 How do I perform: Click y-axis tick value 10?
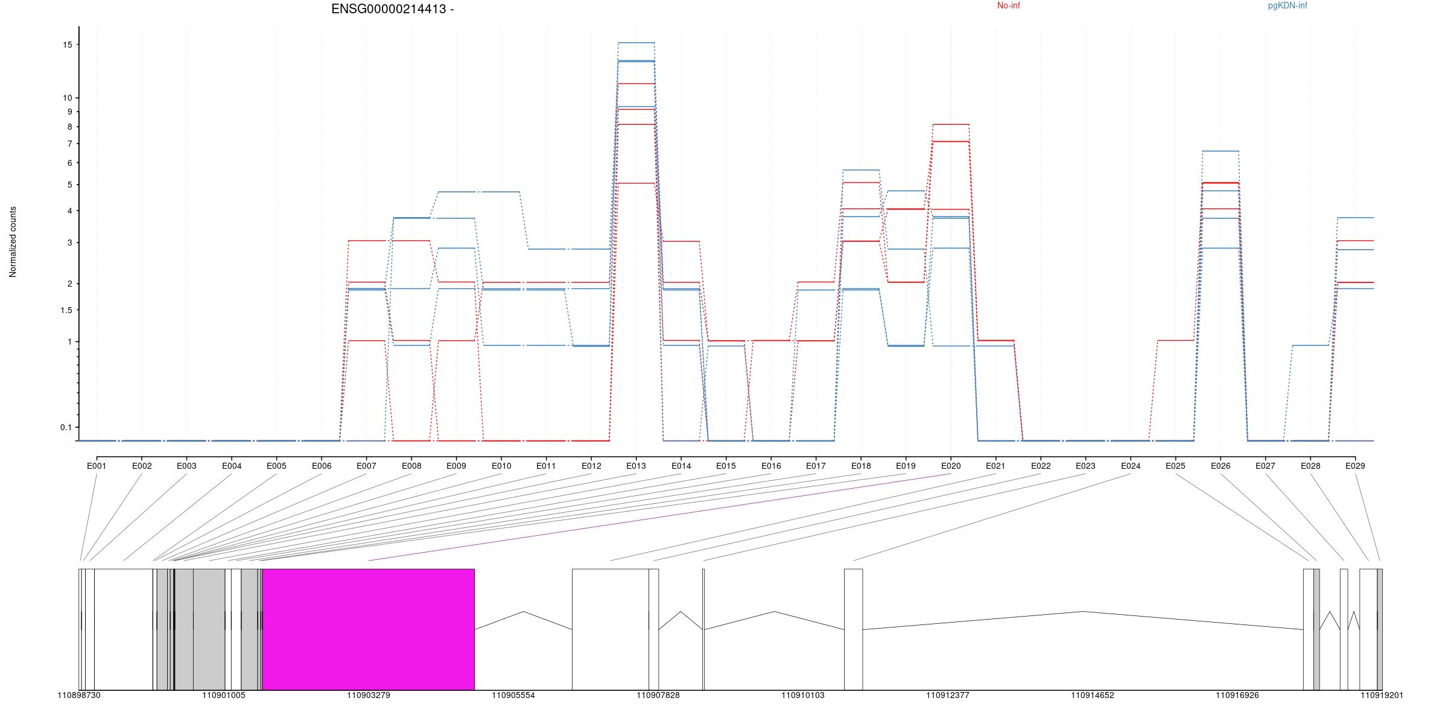pyautogui.click(x=68, y=98)
